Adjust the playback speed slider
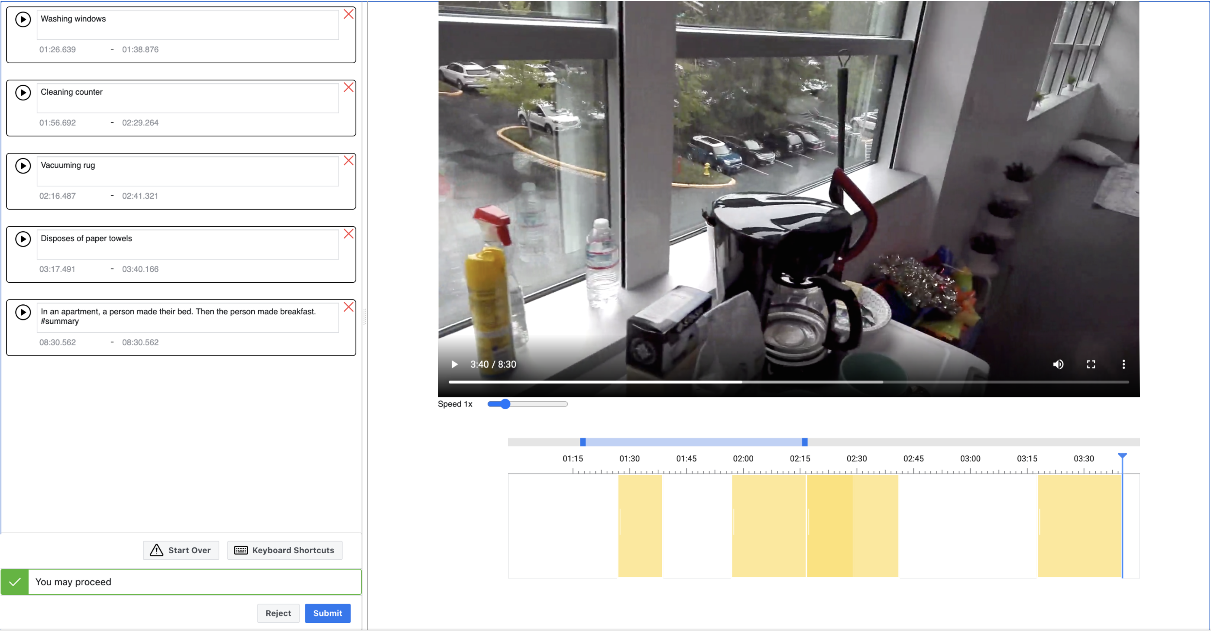This screenshot has height=632, width=1211. point(505,404)
